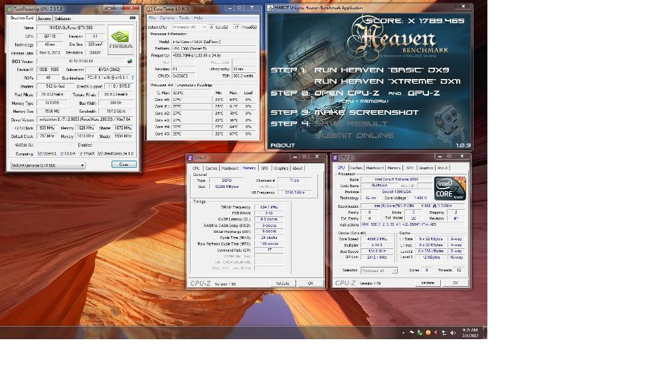Click the green tray icon beside the flag
The height and width of the screenshot is (379, 664).
(x=420, y=333)
